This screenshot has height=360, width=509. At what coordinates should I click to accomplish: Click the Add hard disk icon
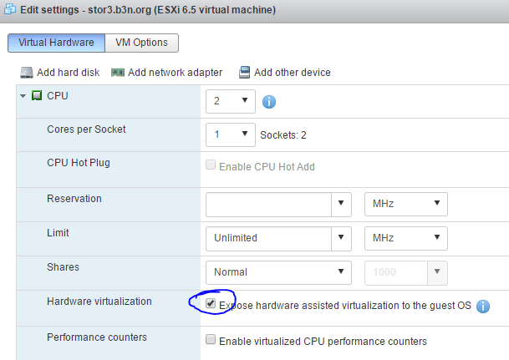[27, 73]
